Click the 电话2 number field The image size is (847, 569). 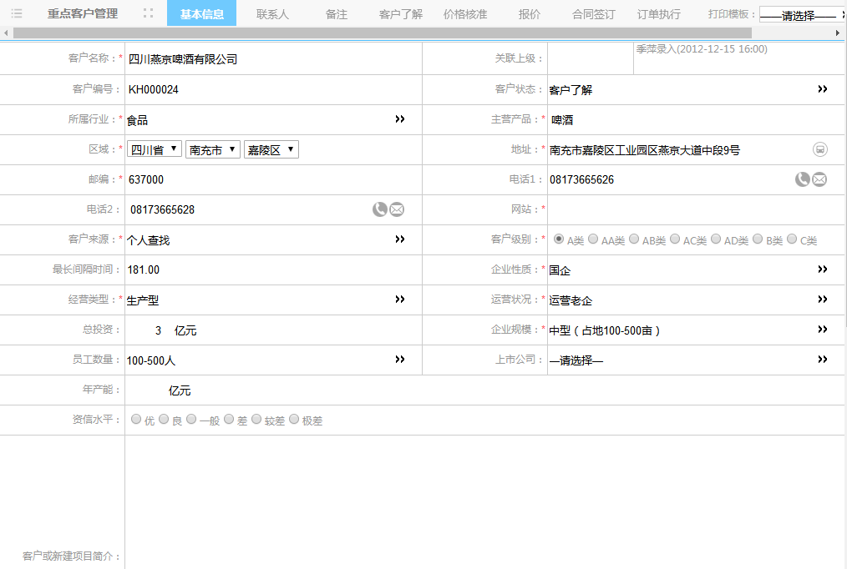pyautogui.click(x=249, y=209)
